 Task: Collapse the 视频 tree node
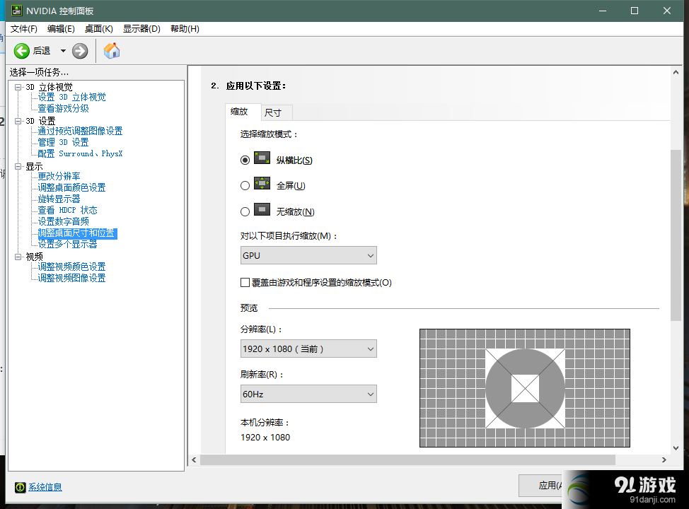pos(18,257)
